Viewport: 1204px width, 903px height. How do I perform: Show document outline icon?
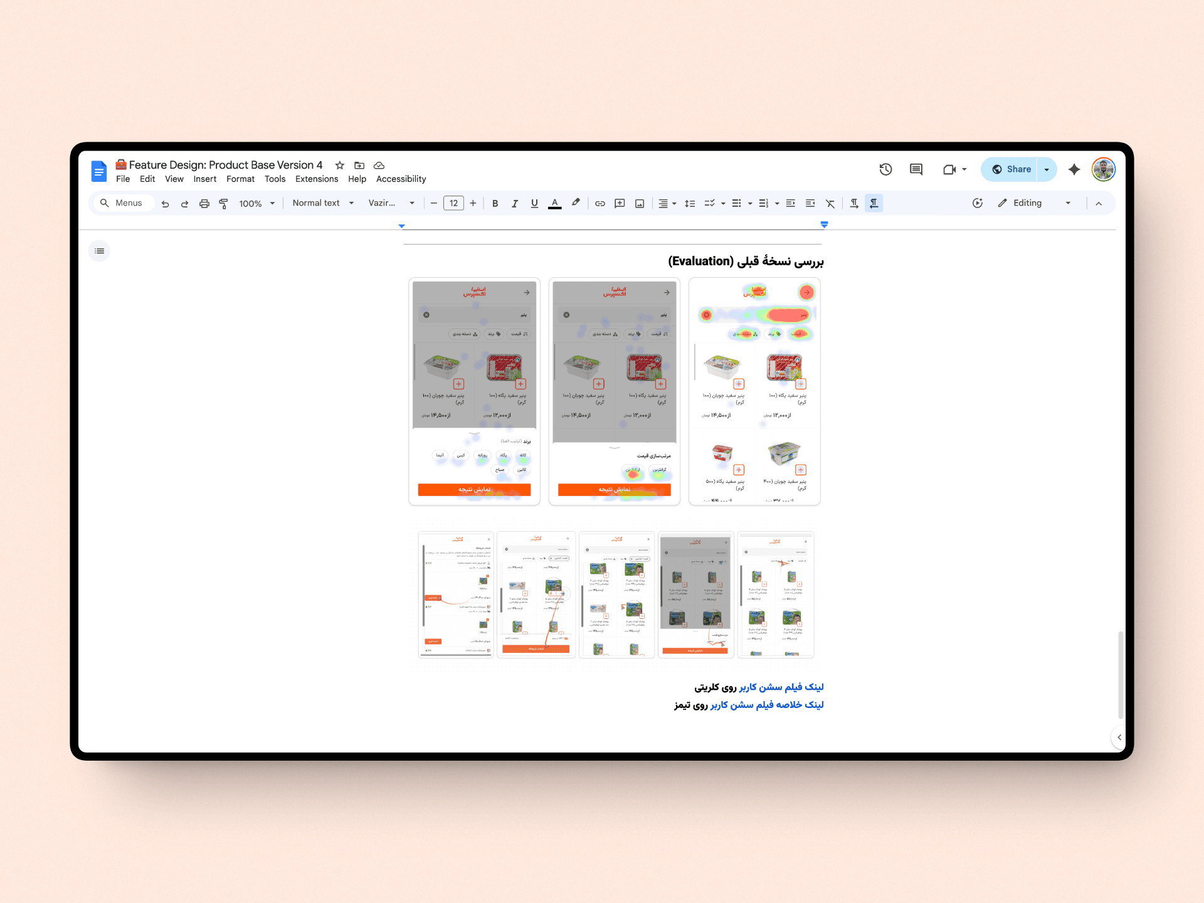click(99, 251)
